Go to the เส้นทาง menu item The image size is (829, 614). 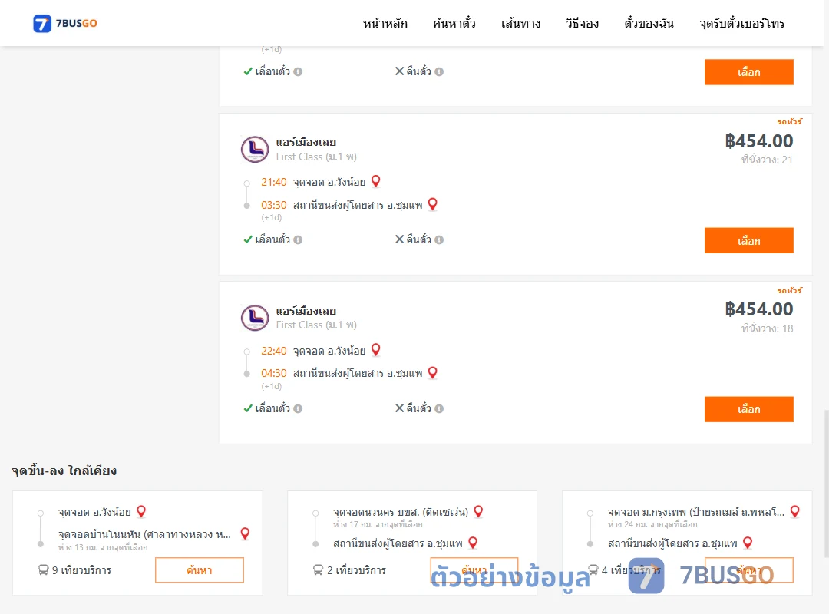pos(520,23)
